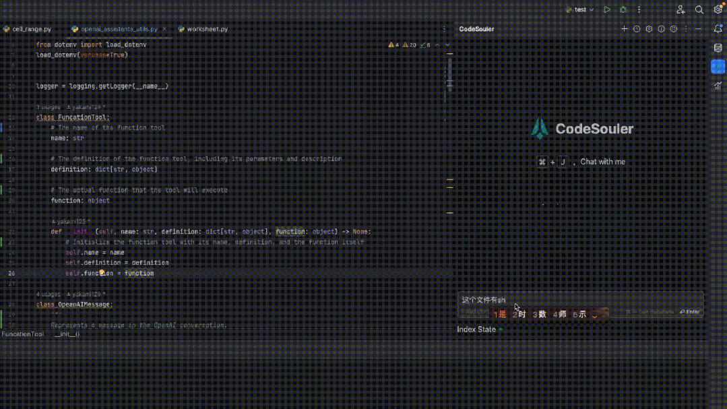Open the Notifications bell icon

(717, 29)
